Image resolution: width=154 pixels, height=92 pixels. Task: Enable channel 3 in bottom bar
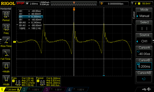point(54,89)
